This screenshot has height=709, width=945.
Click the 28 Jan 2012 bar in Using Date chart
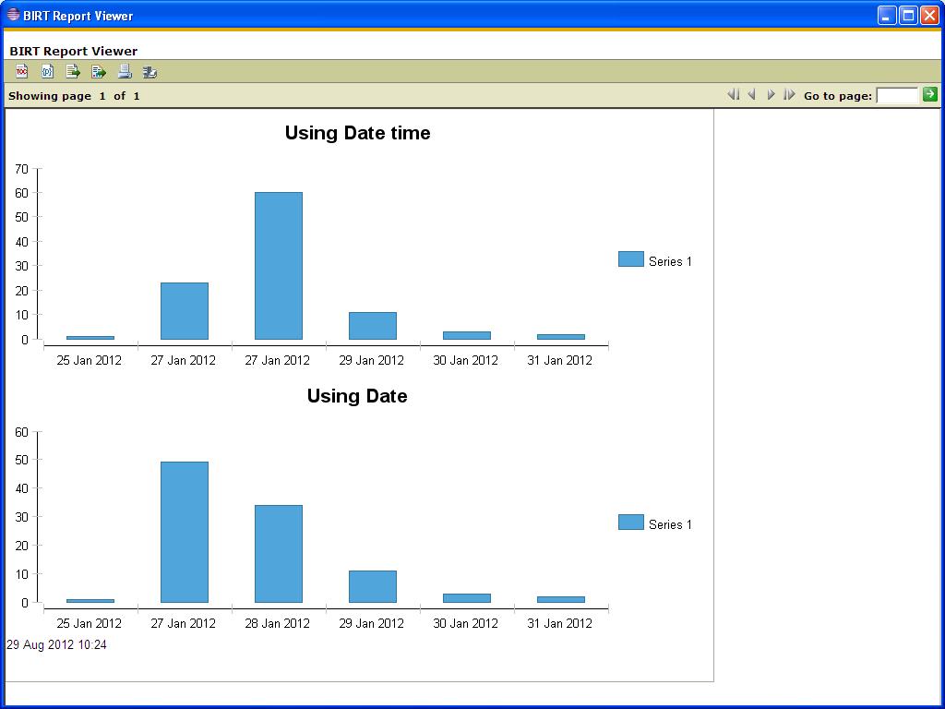pyautogui.click(x=279, y=554)
